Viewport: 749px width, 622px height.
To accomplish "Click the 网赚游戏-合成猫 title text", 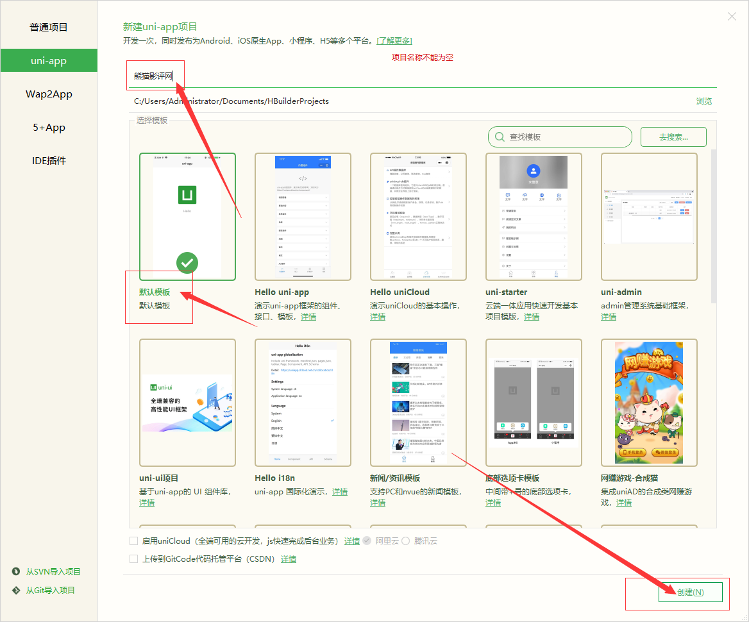I will (x=630, y=478).
